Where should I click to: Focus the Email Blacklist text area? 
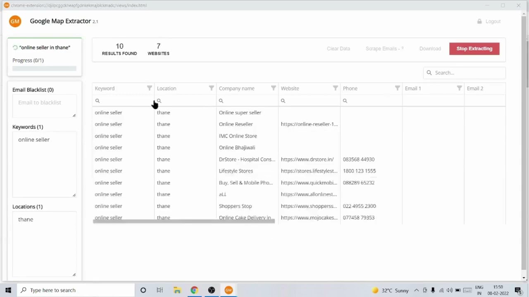click(44, 106)
